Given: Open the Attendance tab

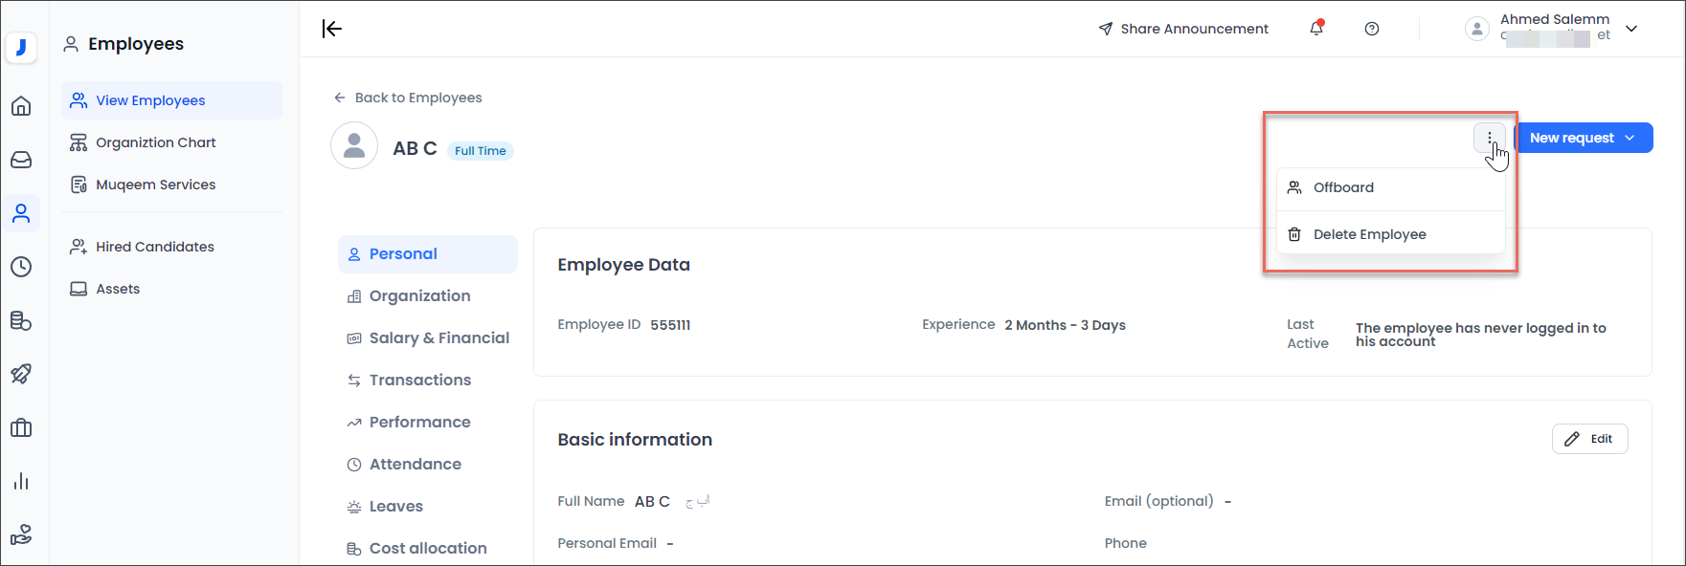Looking at the screenshot, I should pyautogui.click(x=415, y=464).
